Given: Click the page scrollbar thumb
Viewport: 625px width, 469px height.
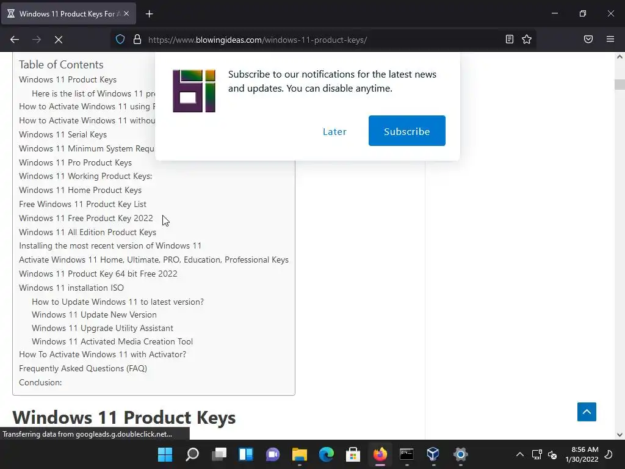Looking at the screenshot, I should [x=620, y=84].
